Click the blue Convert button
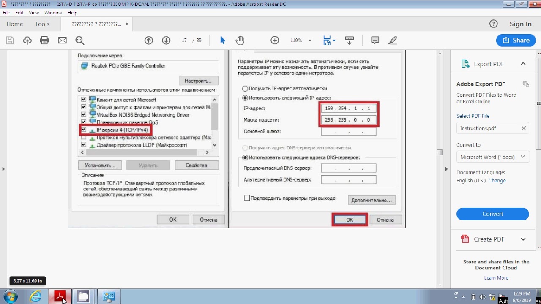Screen dimensions: 541x304 click(x=493, y=214)
